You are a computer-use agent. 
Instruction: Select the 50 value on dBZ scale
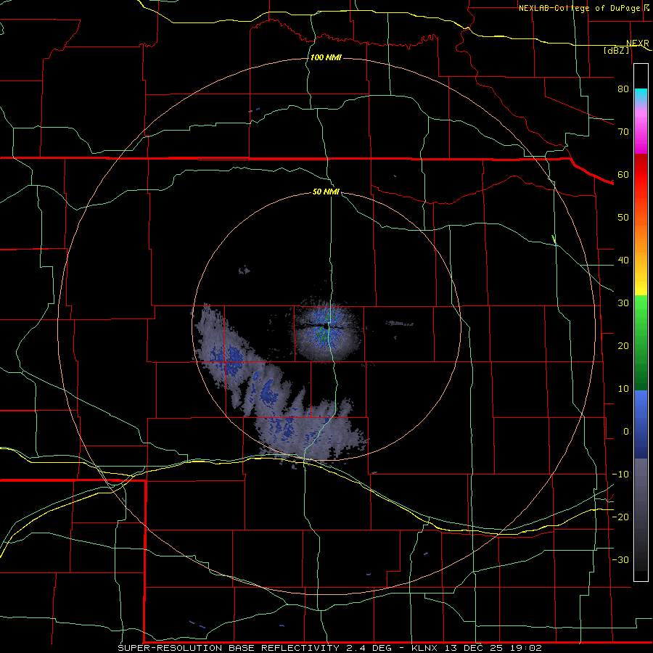coord(623,218)
